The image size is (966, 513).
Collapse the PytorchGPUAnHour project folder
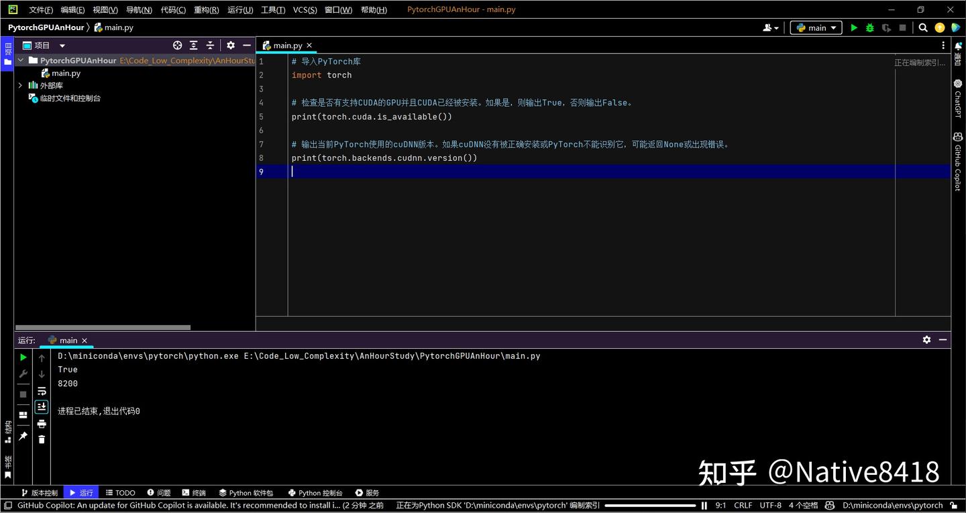coord(20,60)
